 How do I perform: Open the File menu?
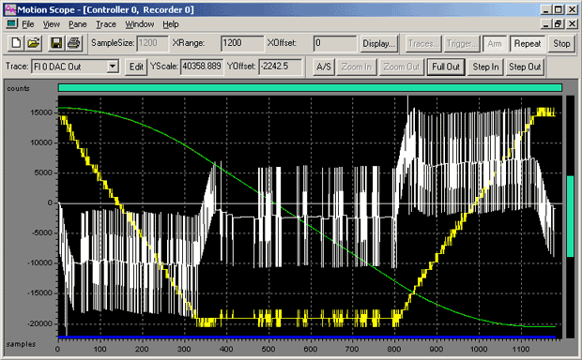pyautogui.click(x=28, y=24)
